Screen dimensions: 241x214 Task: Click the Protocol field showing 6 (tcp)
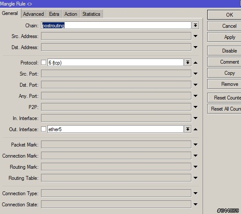click(x=115, y=62)
